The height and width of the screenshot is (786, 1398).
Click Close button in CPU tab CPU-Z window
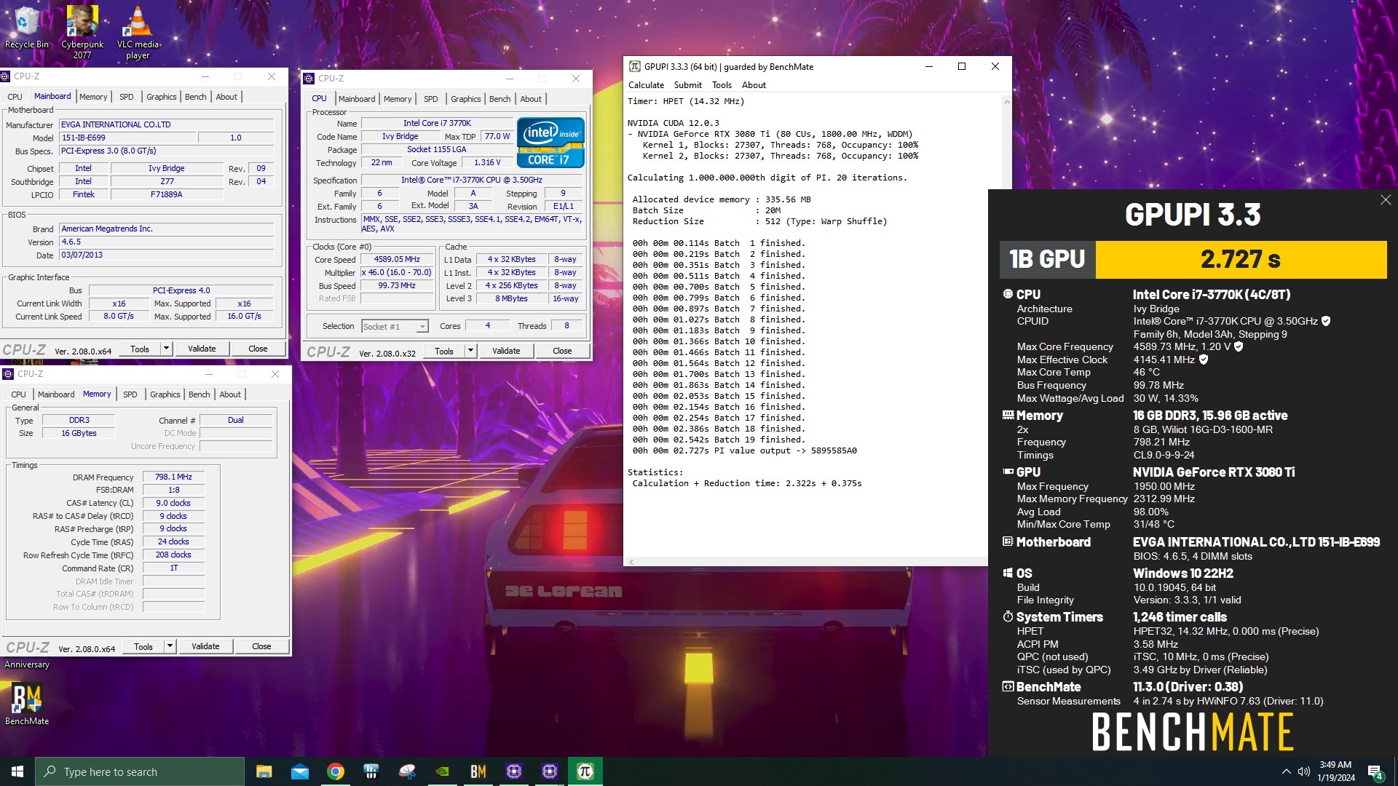point(562,351)
